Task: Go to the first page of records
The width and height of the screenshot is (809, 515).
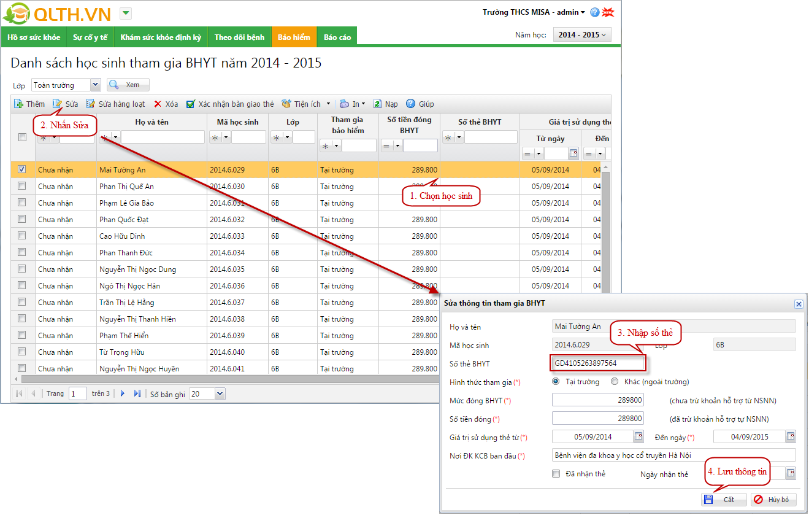Action: pyautogui.click(x=20, y=393)
